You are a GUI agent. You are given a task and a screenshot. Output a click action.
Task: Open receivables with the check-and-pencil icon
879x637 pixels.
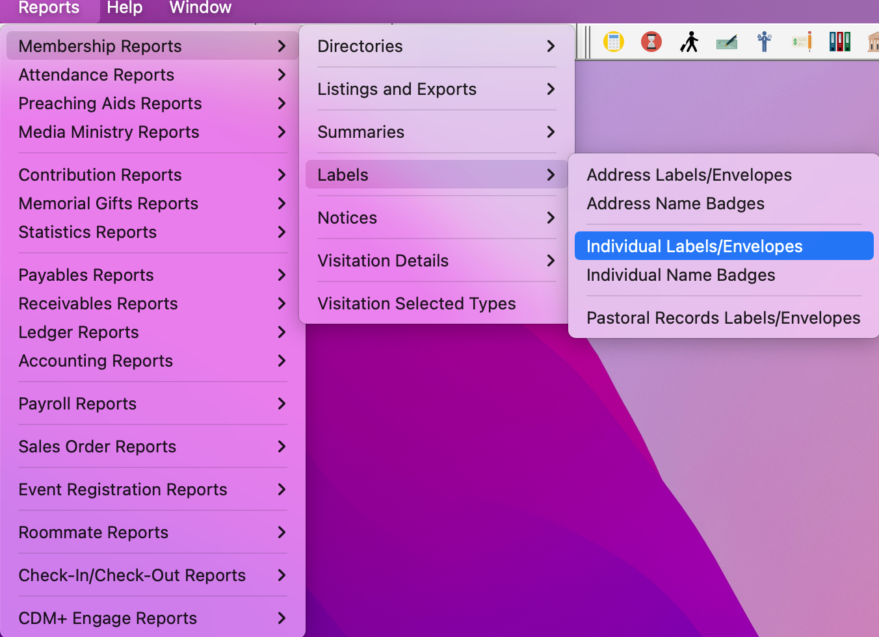coord(801,41)
